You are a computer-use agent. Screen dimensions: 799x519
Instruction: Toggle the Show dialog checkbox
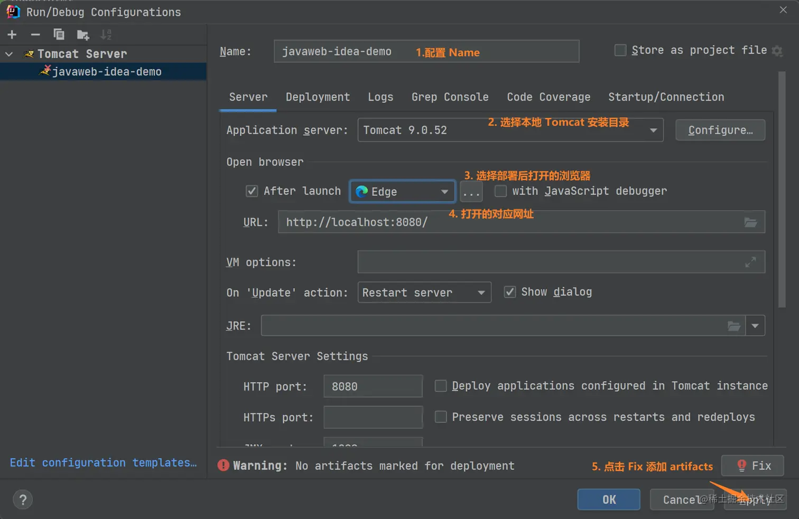(510, 292)
